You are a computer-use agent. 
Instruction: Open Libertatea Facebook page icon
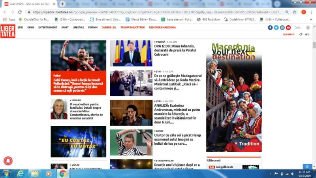click(270, 28)
